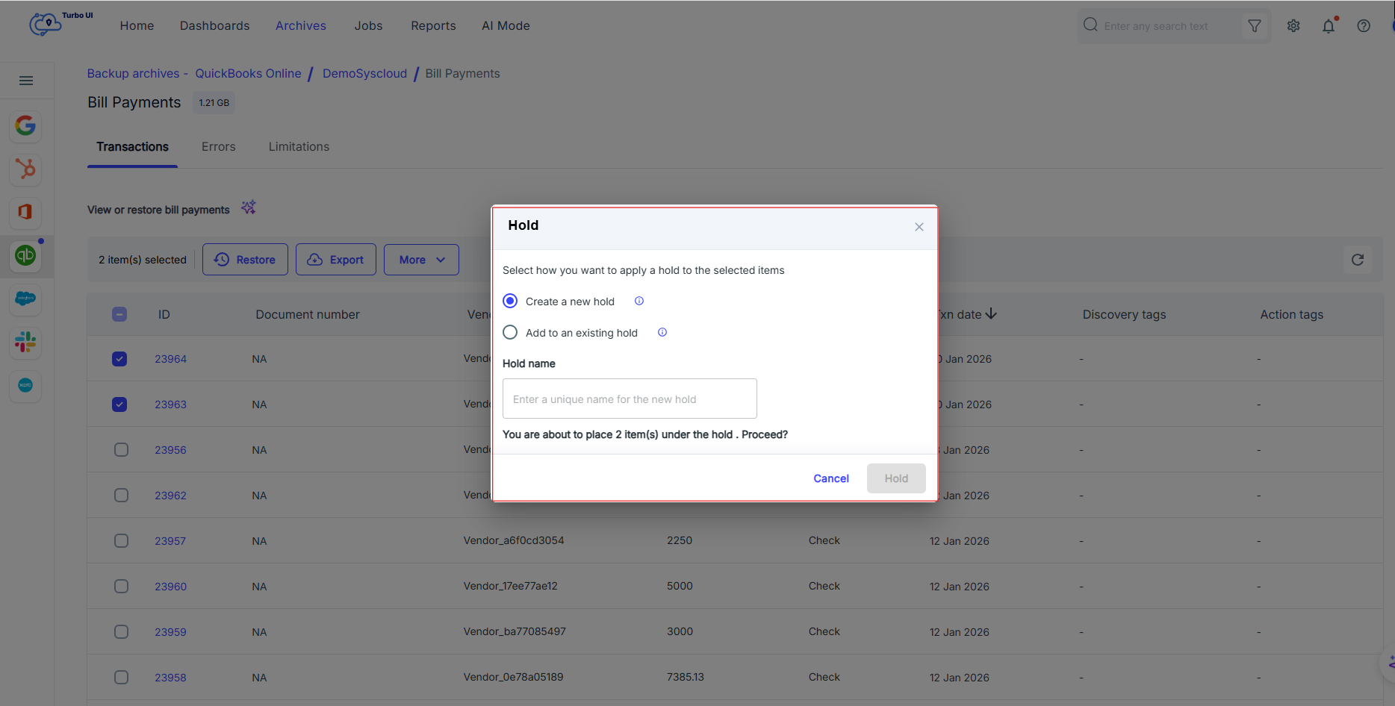This screenshot has height=706, width=1395.
Task: Open QuickBooks Online breadcrumb link
Action: coord(248,73)
